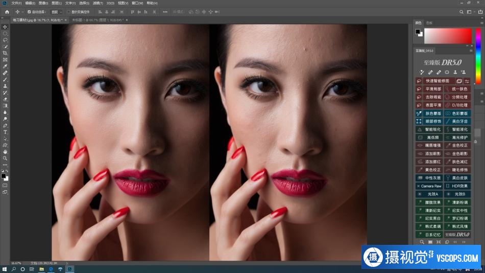Close the 练习素材3.jpg tab
Image resolution: width=485 pixels, height=273 pixels.
click(65, 20)
